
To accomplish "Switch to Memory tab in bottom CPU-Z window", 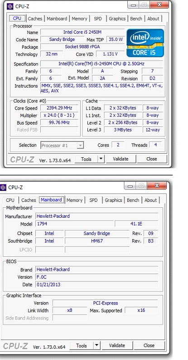I will click(x=74, y=200).
